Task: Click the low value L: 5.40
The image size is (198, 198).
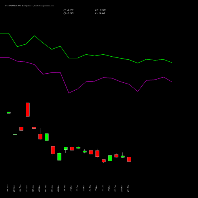Action: (100, 13)
